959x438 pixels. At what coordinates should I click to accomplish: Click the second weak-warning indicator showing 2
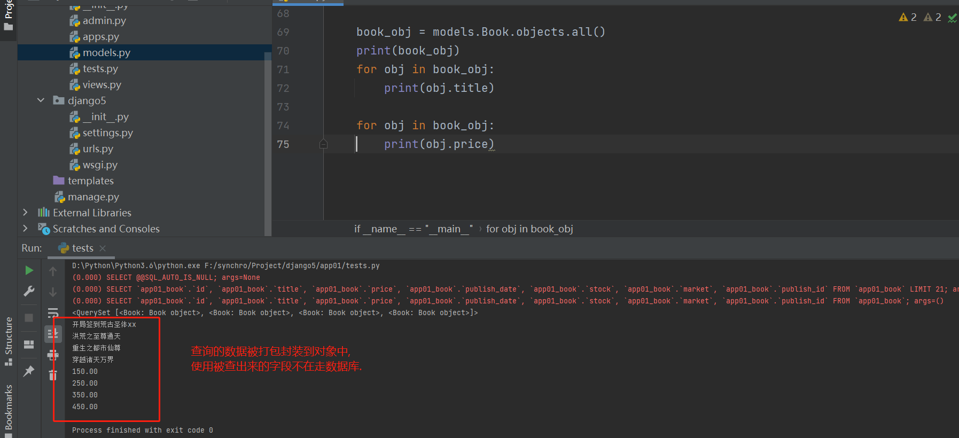(932, 17)
